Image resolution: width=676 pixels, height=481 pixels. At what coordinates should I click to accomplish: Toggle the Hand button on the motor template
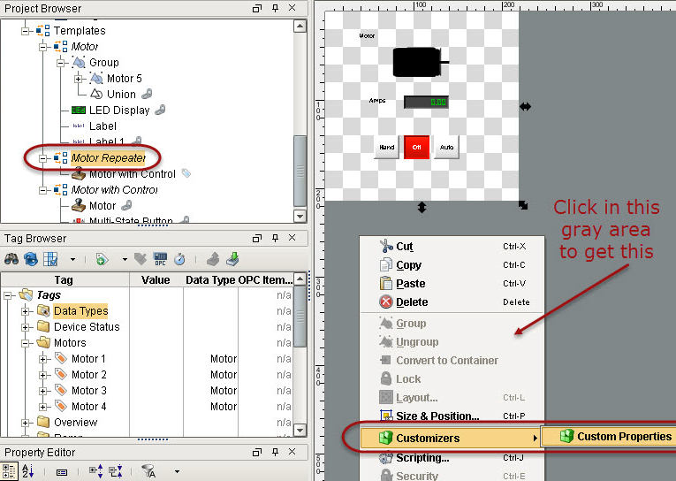pyautogui.click(x=386, y=148)
